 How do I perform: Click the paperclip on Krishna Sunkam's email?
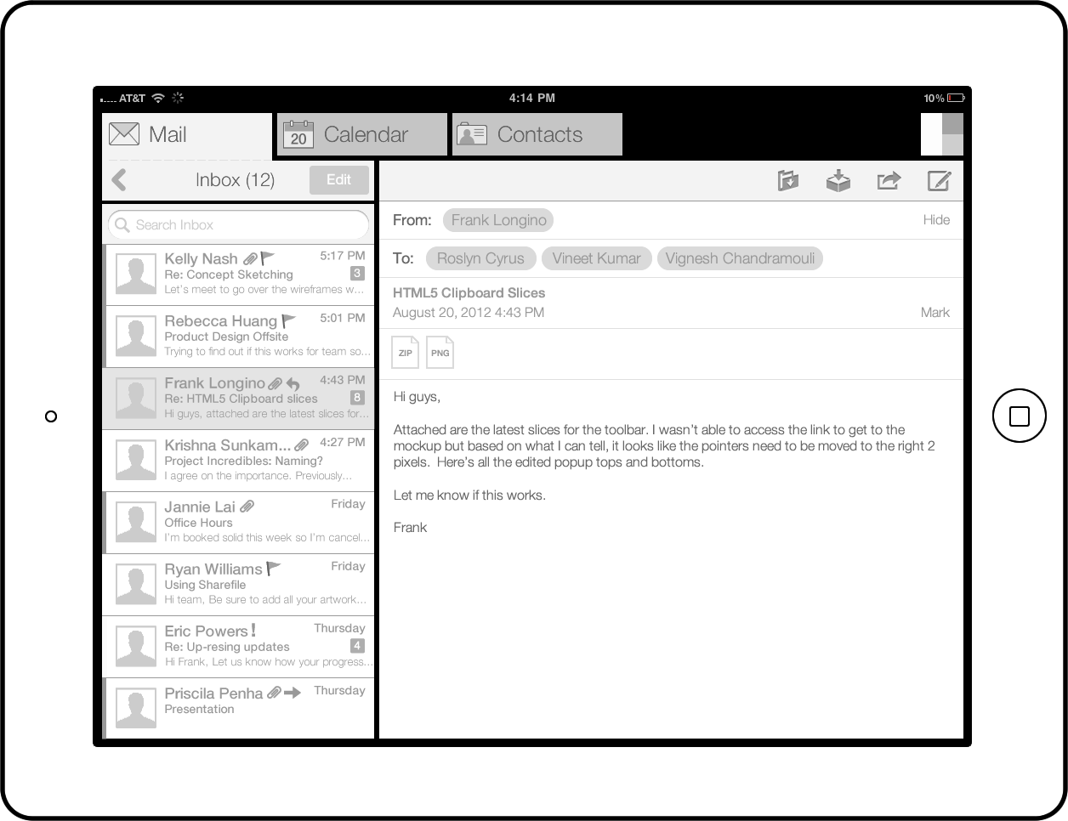pos(302,445)
